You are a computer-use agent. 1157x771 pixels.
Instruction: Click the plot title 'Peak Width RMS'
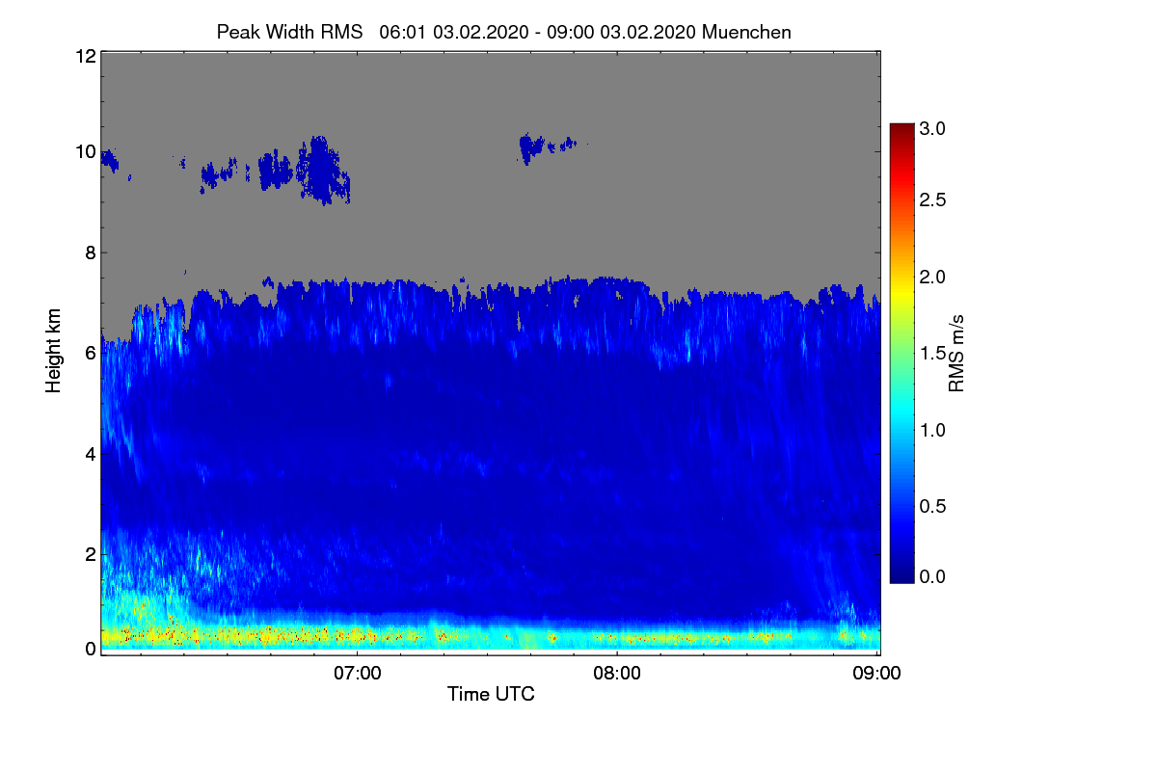point(289,32)
